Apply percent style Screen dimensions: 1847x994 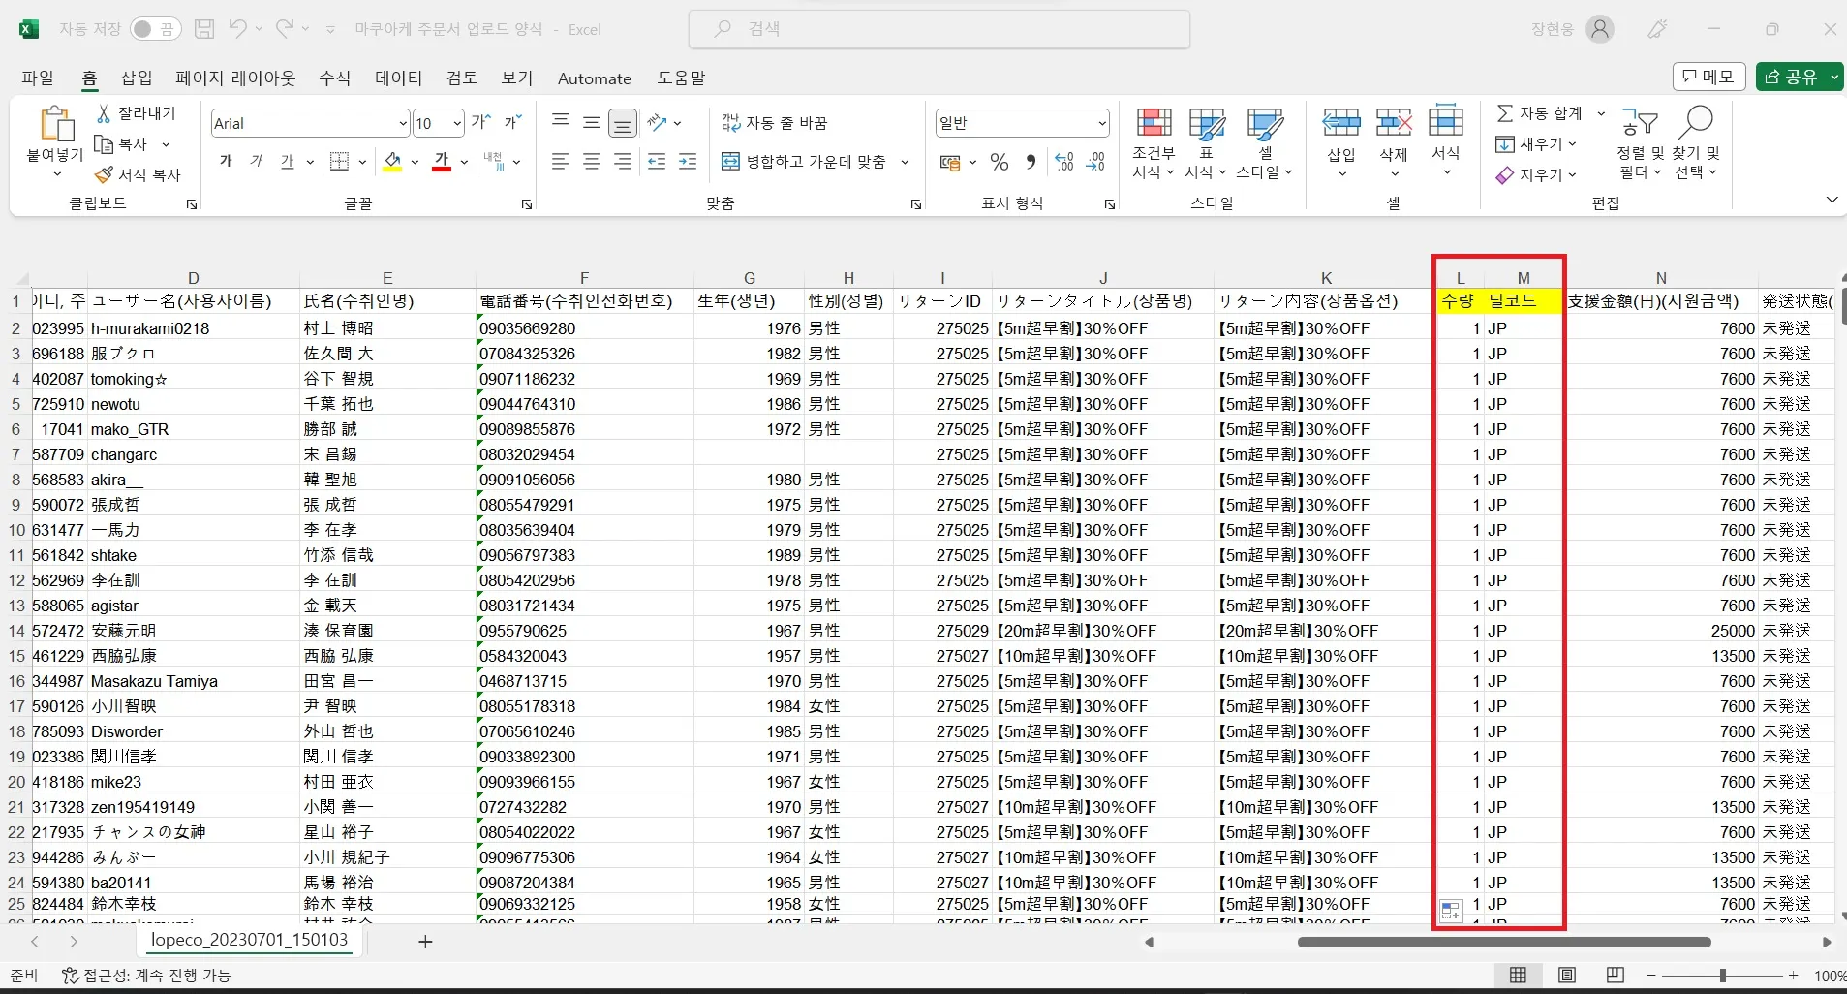(x=1000, y=162)
